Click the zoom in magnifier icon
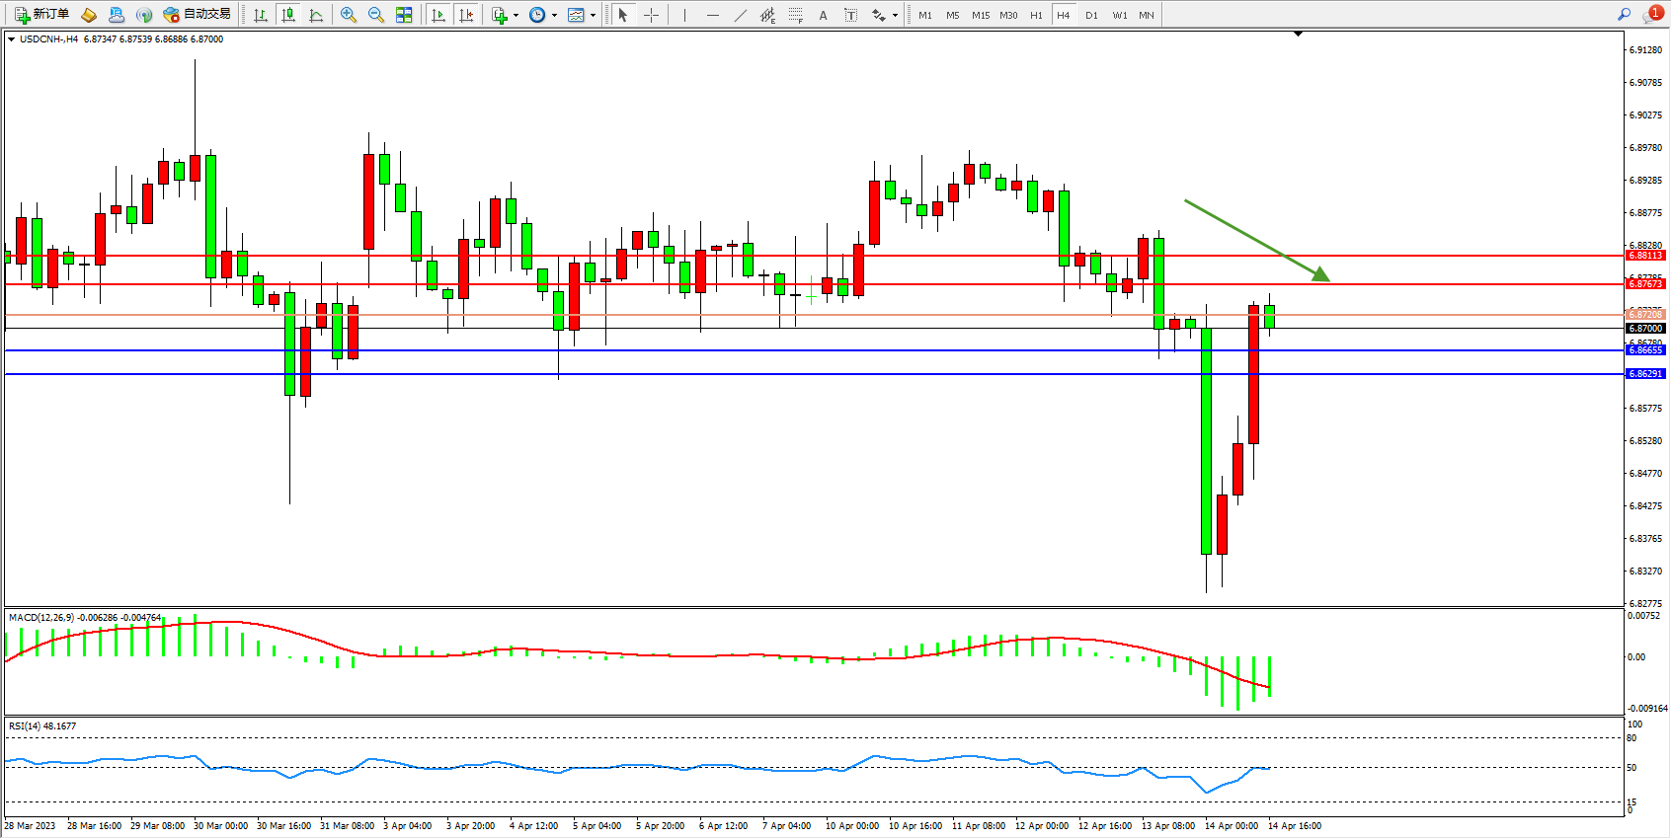The width and height of the screenshot is (1671, 839). click(348, 15)
